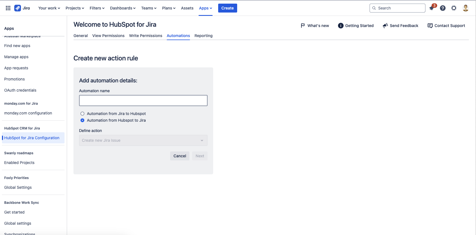Open HubSpot for Jira Configuration
476x235 pixels.
coord(33,138)
